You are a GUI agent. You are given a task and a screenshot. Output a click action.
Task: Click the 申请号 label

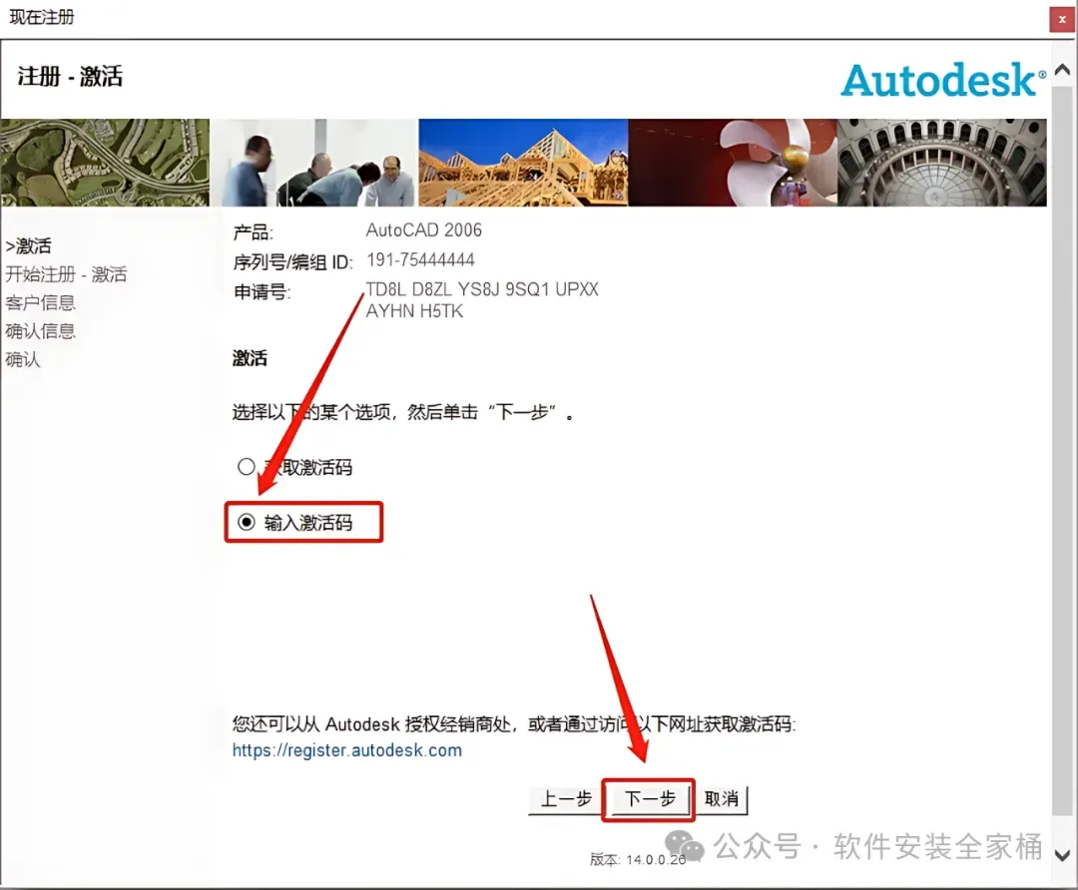click(262, 291)
